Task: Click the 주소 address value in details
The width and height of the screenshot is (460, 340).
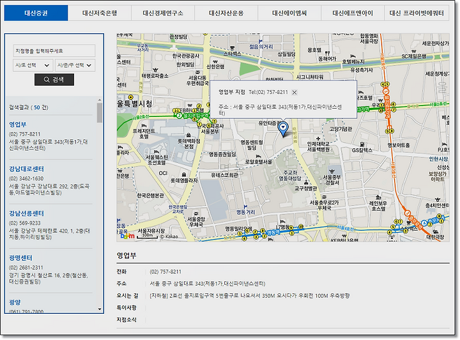Action: coord(208,284)
